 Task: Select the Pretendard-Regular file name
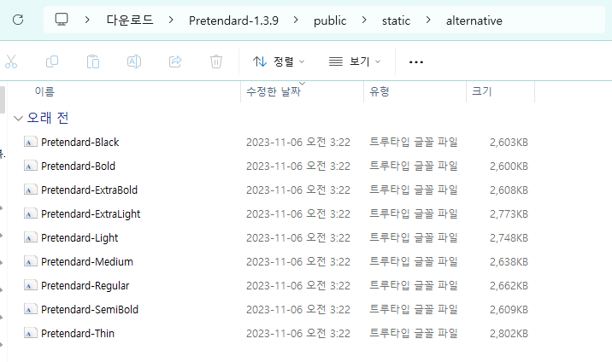85,286
